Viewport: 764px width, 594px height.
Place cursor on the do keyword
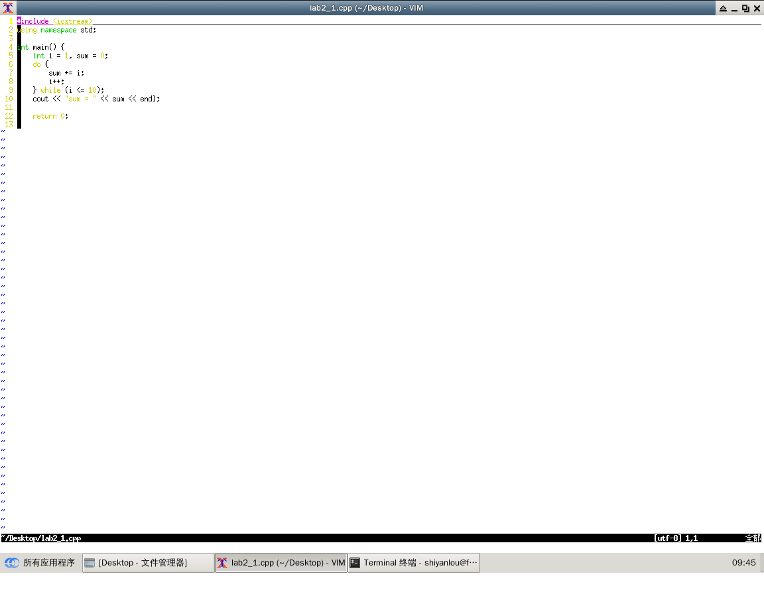(x=36, y=64)
